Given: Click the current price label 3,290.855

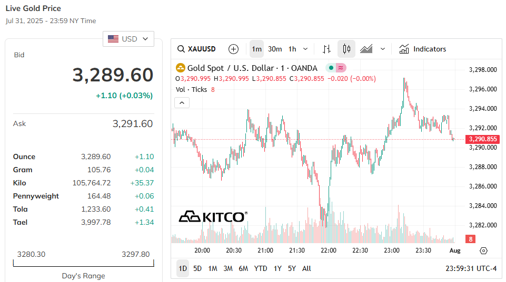Looking at the screenshot, I should (482, 139).
